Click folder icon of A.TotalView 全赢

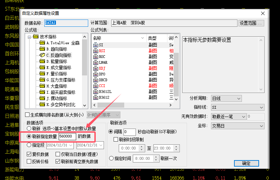point(42,43)
